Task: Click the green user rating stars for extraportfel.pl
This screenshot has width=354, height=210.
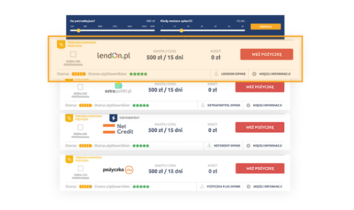Action: coord(141,105)
